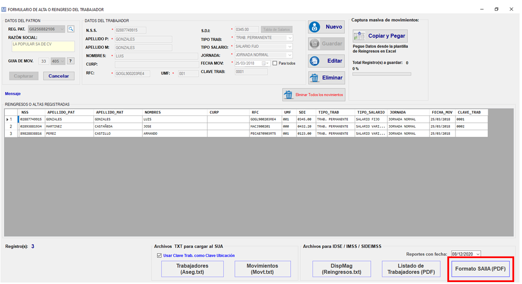
Task: Click the progress bar under Total Registro(s)
Action: (382, 74)
